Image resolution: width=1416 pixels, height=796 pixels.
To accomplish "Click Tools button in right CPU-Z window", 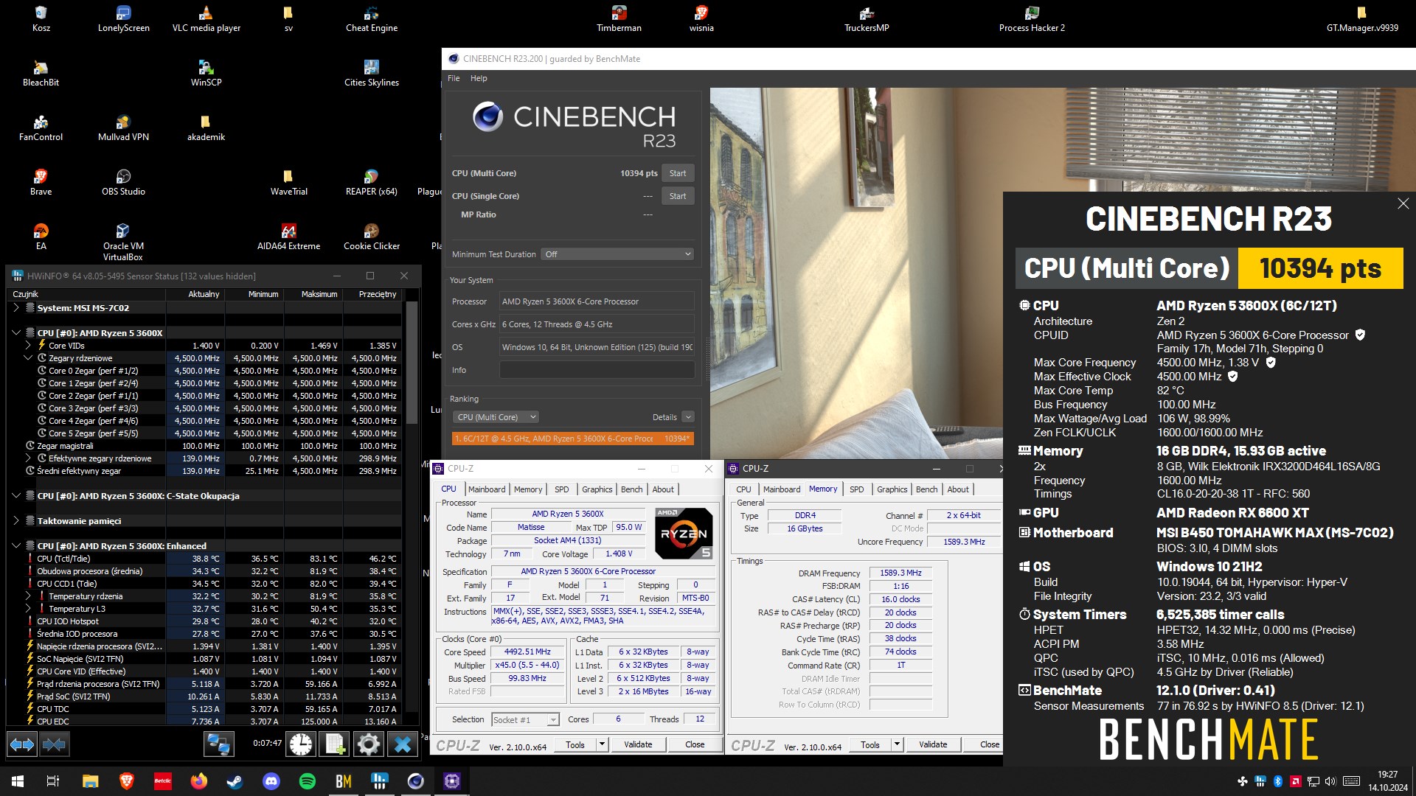I will click(870, 744).
